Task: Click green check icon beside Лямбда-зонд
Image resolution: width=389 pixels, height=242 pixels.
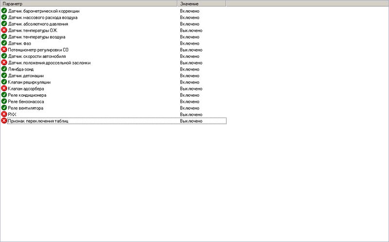Action: (4, 69)
